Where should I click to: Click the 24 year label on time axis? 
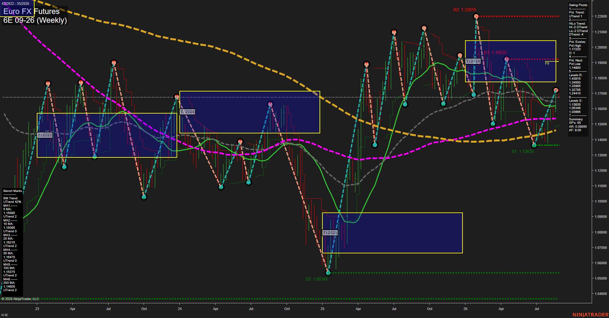[180, 309]
